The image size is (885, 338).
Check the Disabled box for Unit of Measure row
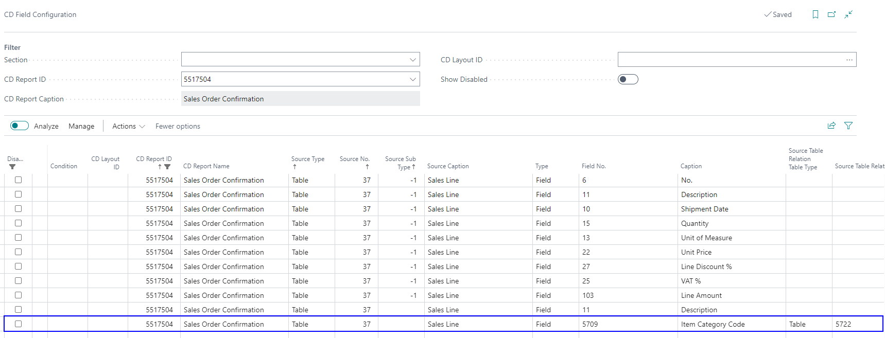(19, 238)
